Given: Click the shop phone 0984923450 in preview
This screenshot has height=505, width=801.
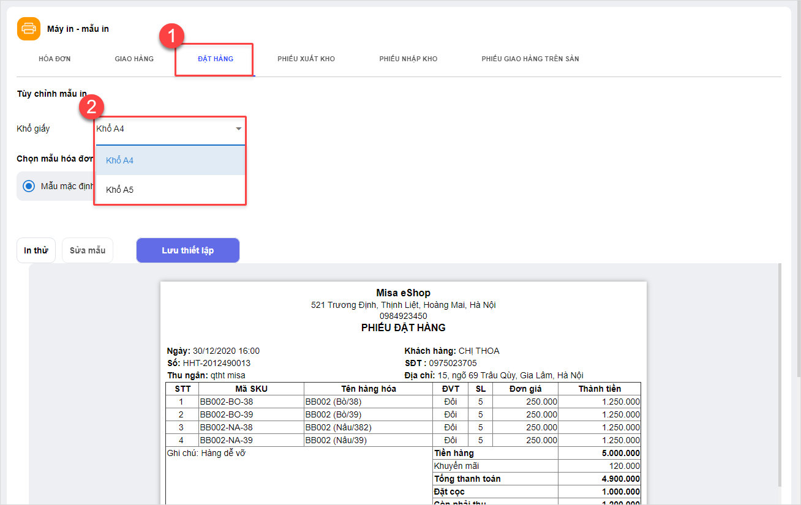Looking at the screenshot, I should [x=404, y=316].
